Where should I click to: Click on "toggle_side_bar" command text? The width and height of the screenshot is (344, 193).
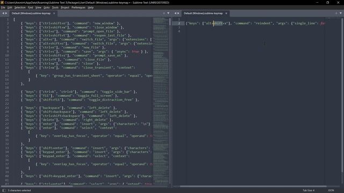pyautogui.click(x=116, y=92)
